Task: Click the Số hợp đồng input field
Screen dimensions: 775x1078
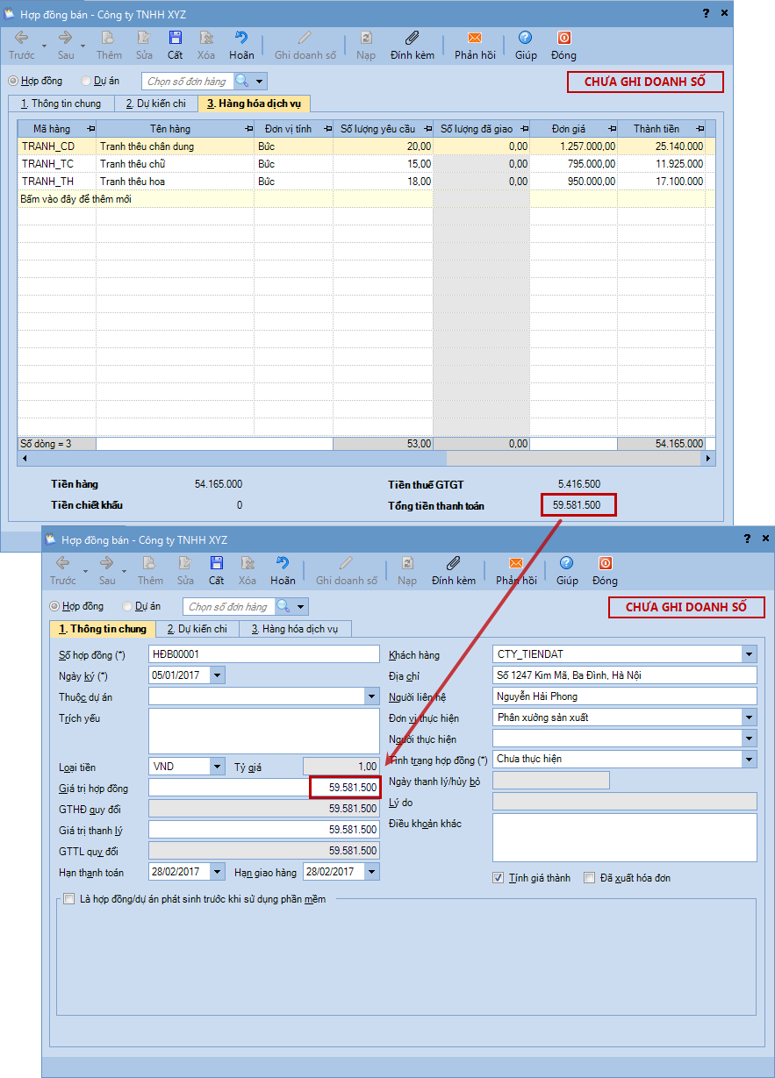Action: (x=263, y=654)
